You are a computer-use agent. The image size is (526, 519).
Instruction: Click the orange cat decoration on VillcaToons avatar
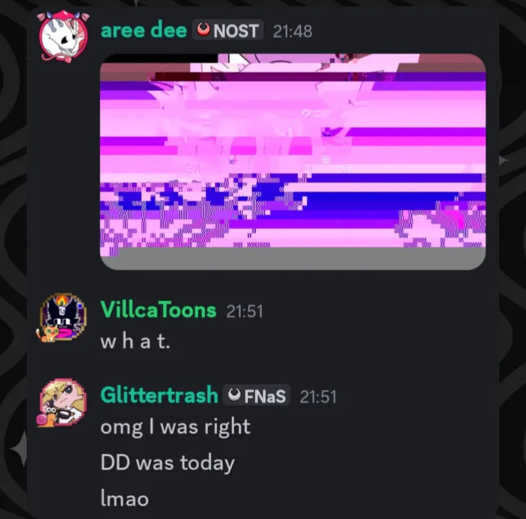coord(47,334)
